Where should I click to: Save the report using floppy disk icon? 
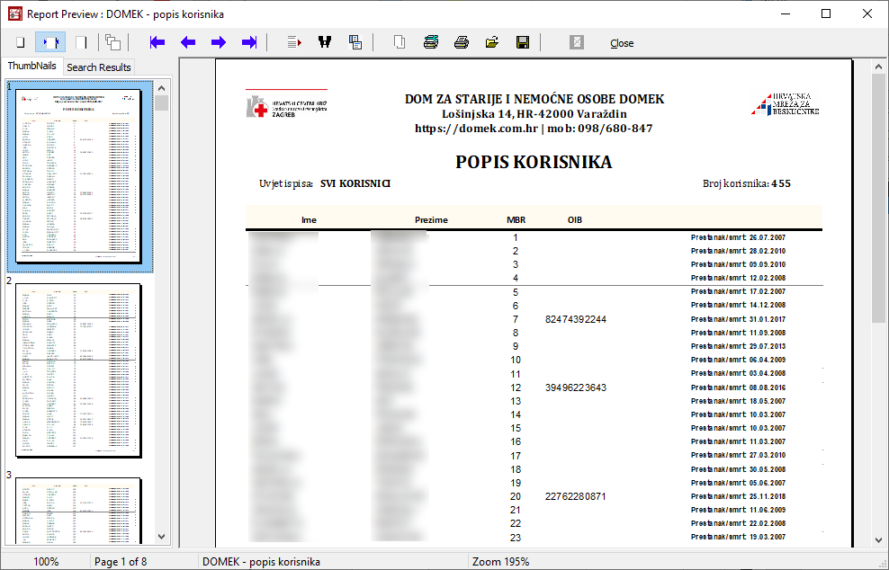pyautogui.click(x=522, y=42)
